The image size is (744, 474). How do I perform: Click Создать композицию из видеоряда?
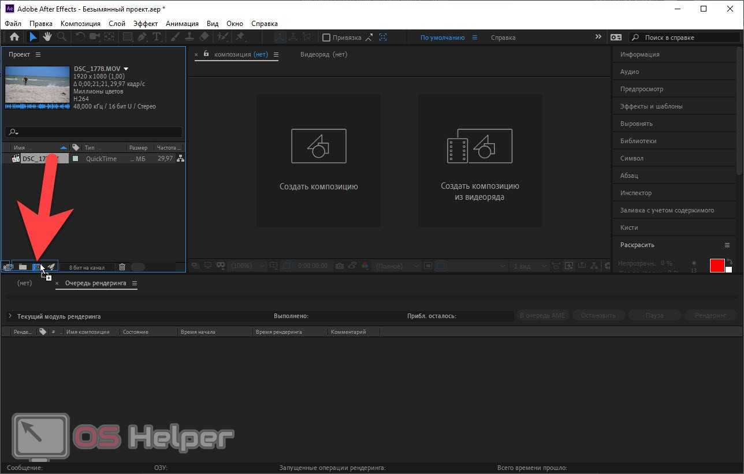480,161
